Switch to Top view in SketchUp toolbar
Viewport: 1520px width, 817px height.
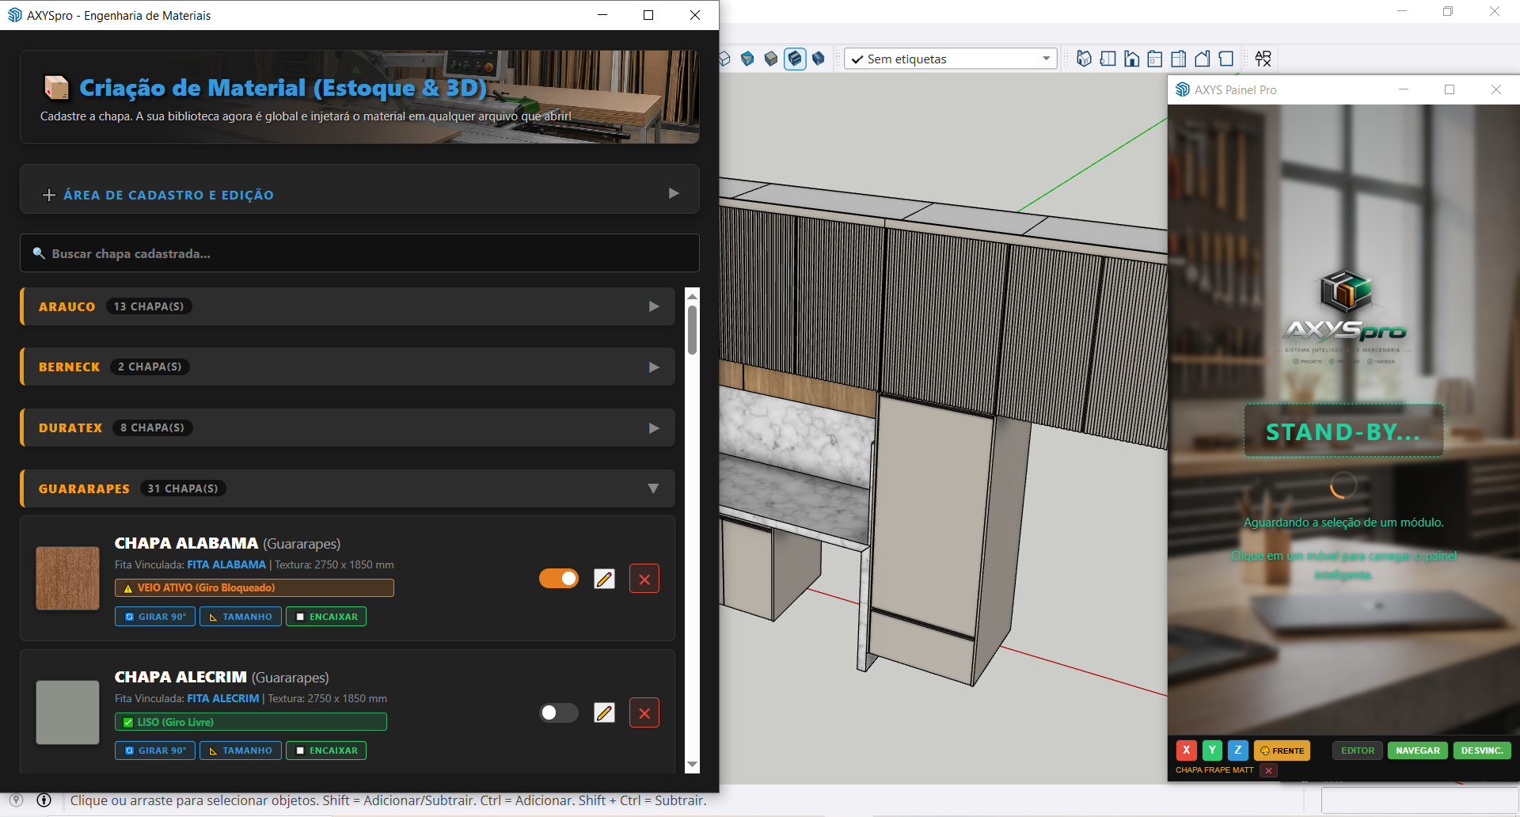click(x=1108, y=59)
